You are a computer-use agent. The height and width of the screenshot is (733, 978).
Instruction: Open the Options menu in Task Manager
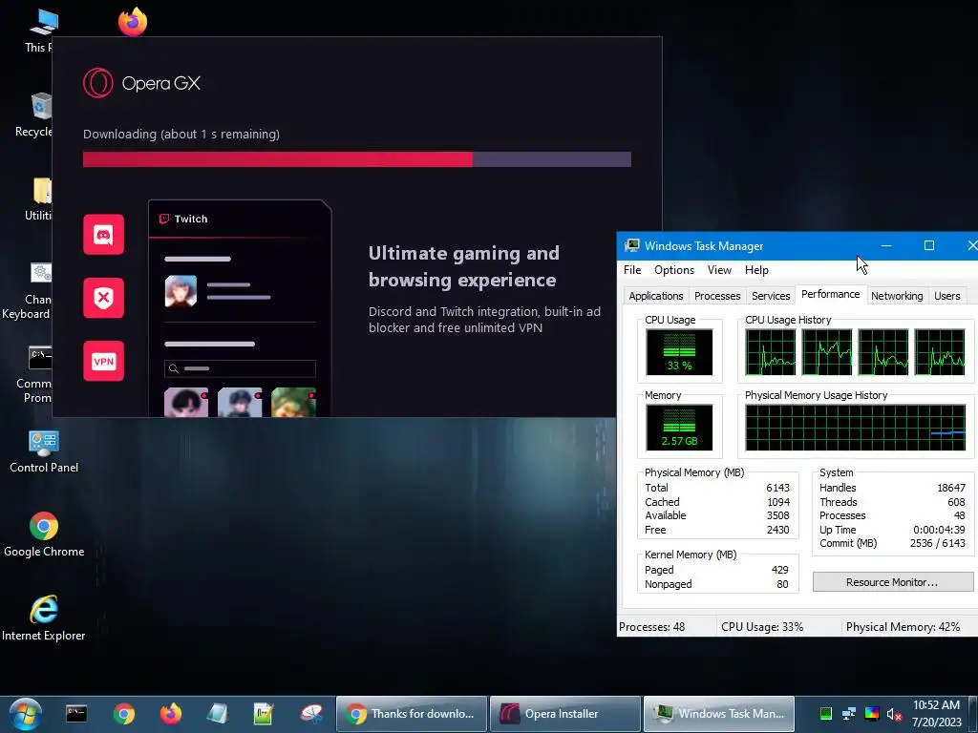pos(674,270)
